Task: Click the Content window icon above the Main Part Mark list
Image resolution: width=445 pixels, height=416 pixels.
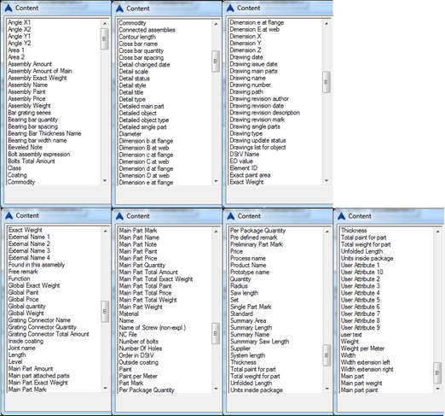Action: pyautogui.click(x=119, y=216)
